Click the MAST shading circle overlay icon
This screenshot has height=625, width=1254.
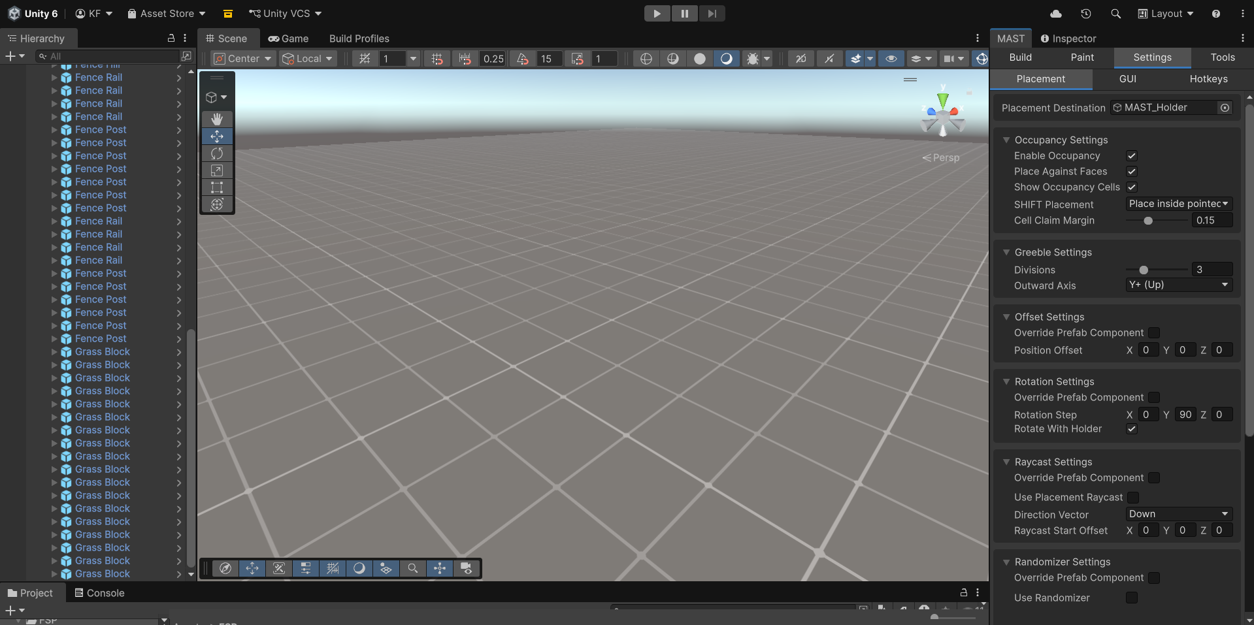[359, 568]
